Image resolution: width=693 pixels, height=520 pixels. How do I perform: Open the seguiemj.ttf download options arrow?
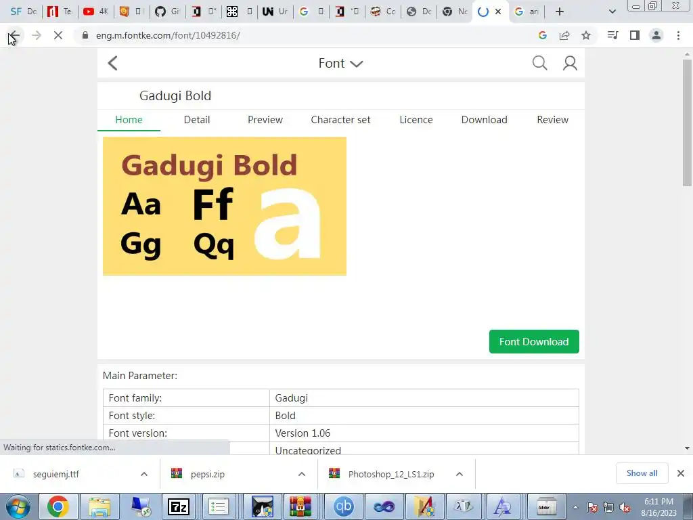pyautogui.click(x=144, y=474)
